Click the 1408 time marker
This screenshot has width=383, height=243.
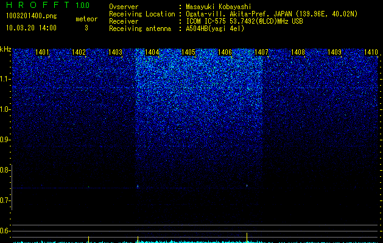tap(298, 52)
